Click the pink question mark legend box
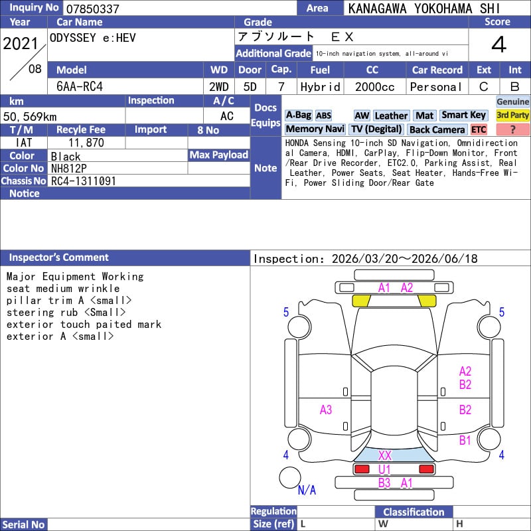Screen dimensions: 531x531 point(512,129)
